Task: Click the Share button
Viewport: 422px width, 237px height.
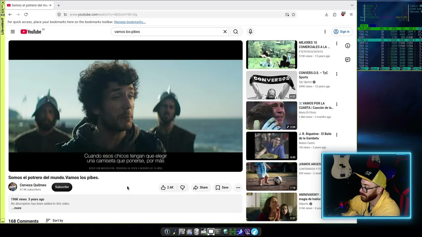Action: [x=200, y=187]
